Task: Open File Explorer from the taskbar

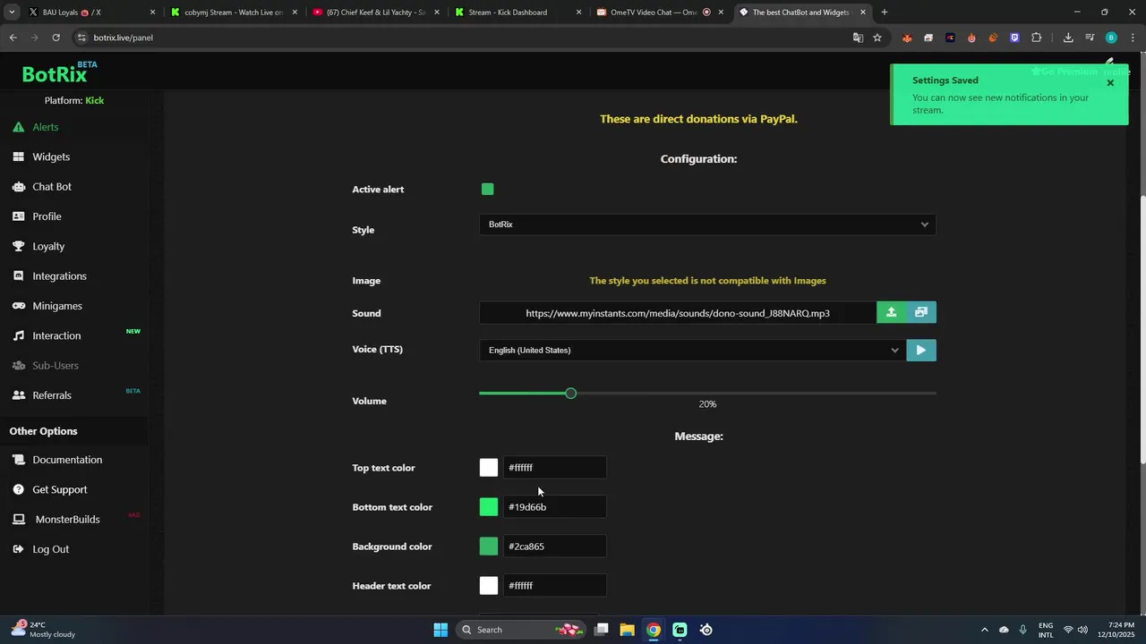Action: pyautogui.click(x=627, y=630)
